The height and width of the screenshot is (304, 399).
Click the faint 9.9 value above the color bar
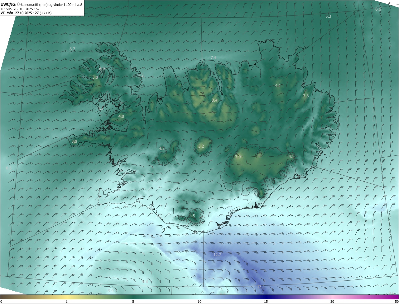[x=111, y=291]
